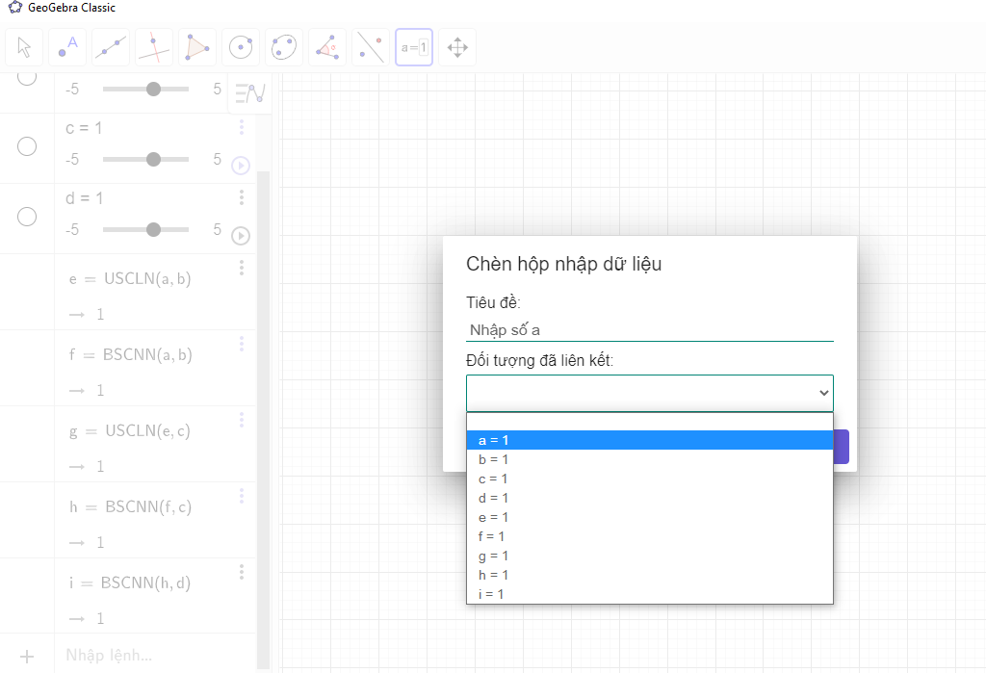Open the linked object combo box
The width and height of the screenshot is (986, 673).
(649, 393)
